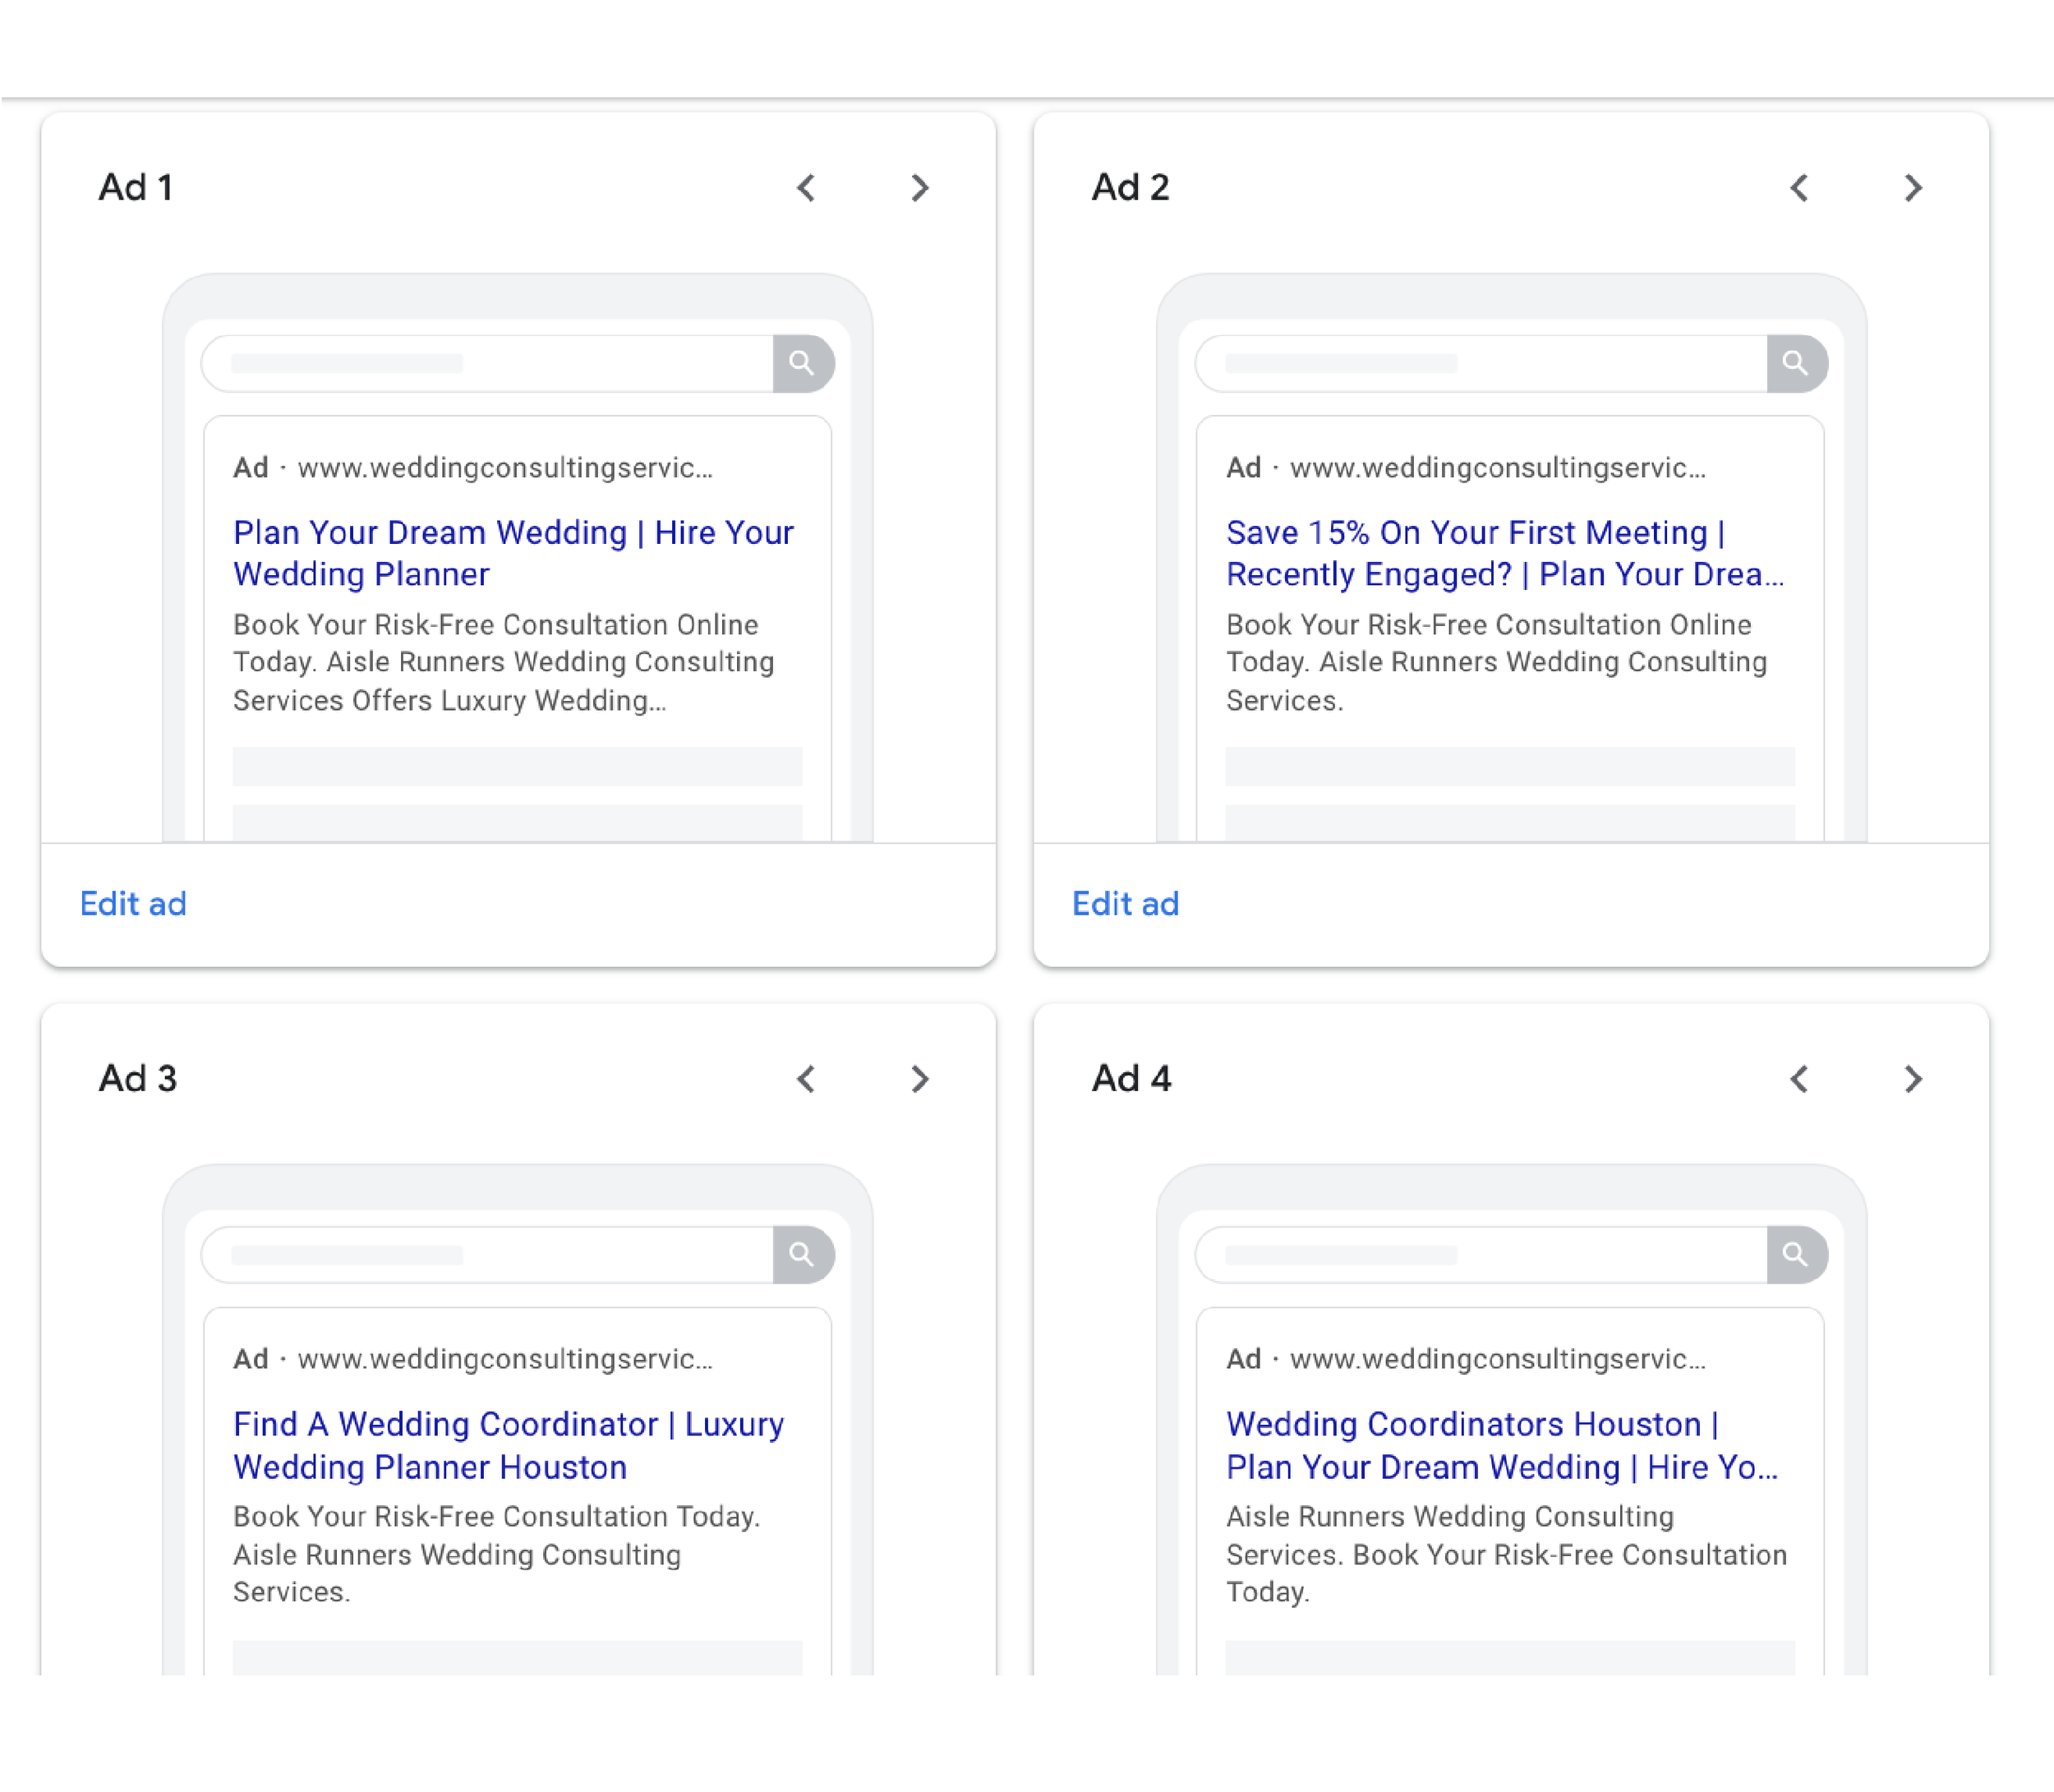Click the search magnifier in Ad 4 preview

(x=1796, y=1254)
